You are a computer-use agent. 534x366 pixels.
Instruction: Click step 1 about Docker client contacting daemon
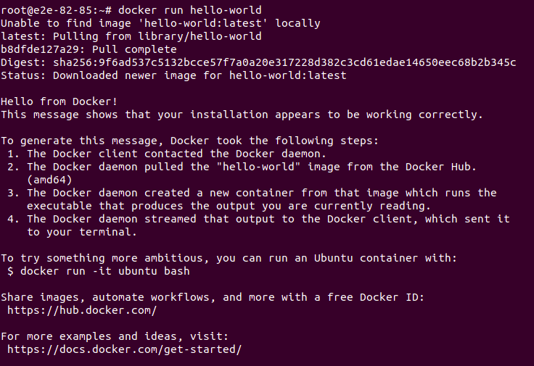167,154
